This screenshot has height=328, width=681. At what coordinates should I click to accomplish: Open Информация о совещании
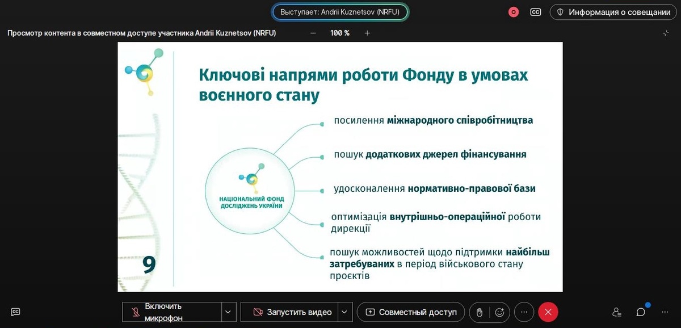click(x=613, y=12)
